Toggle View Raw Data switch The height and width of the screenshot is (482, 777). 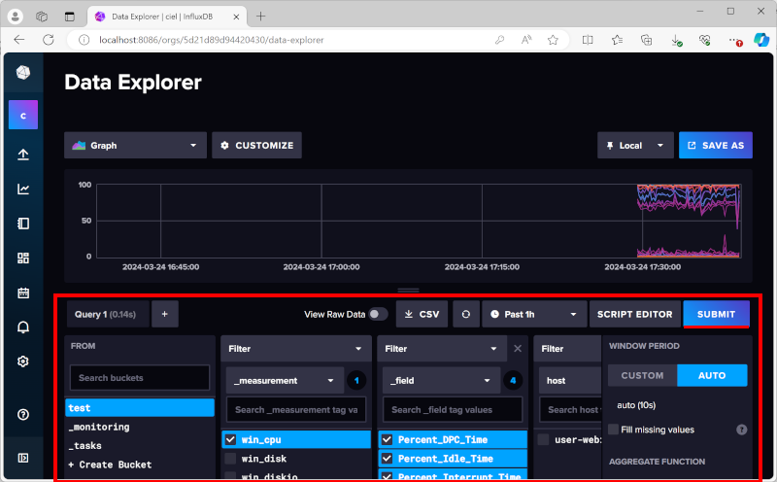378,314
